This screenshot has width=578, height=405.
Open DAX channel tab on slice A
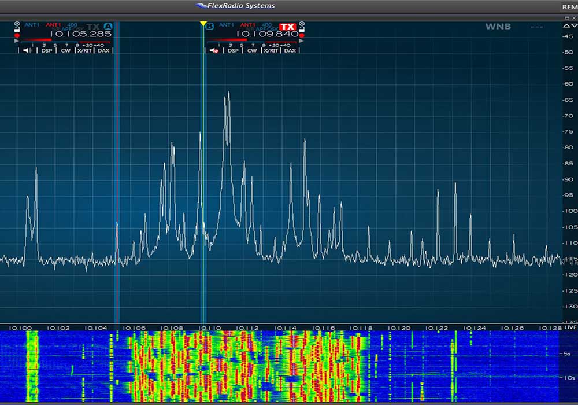pyautogui.click(x=103, y=50)
